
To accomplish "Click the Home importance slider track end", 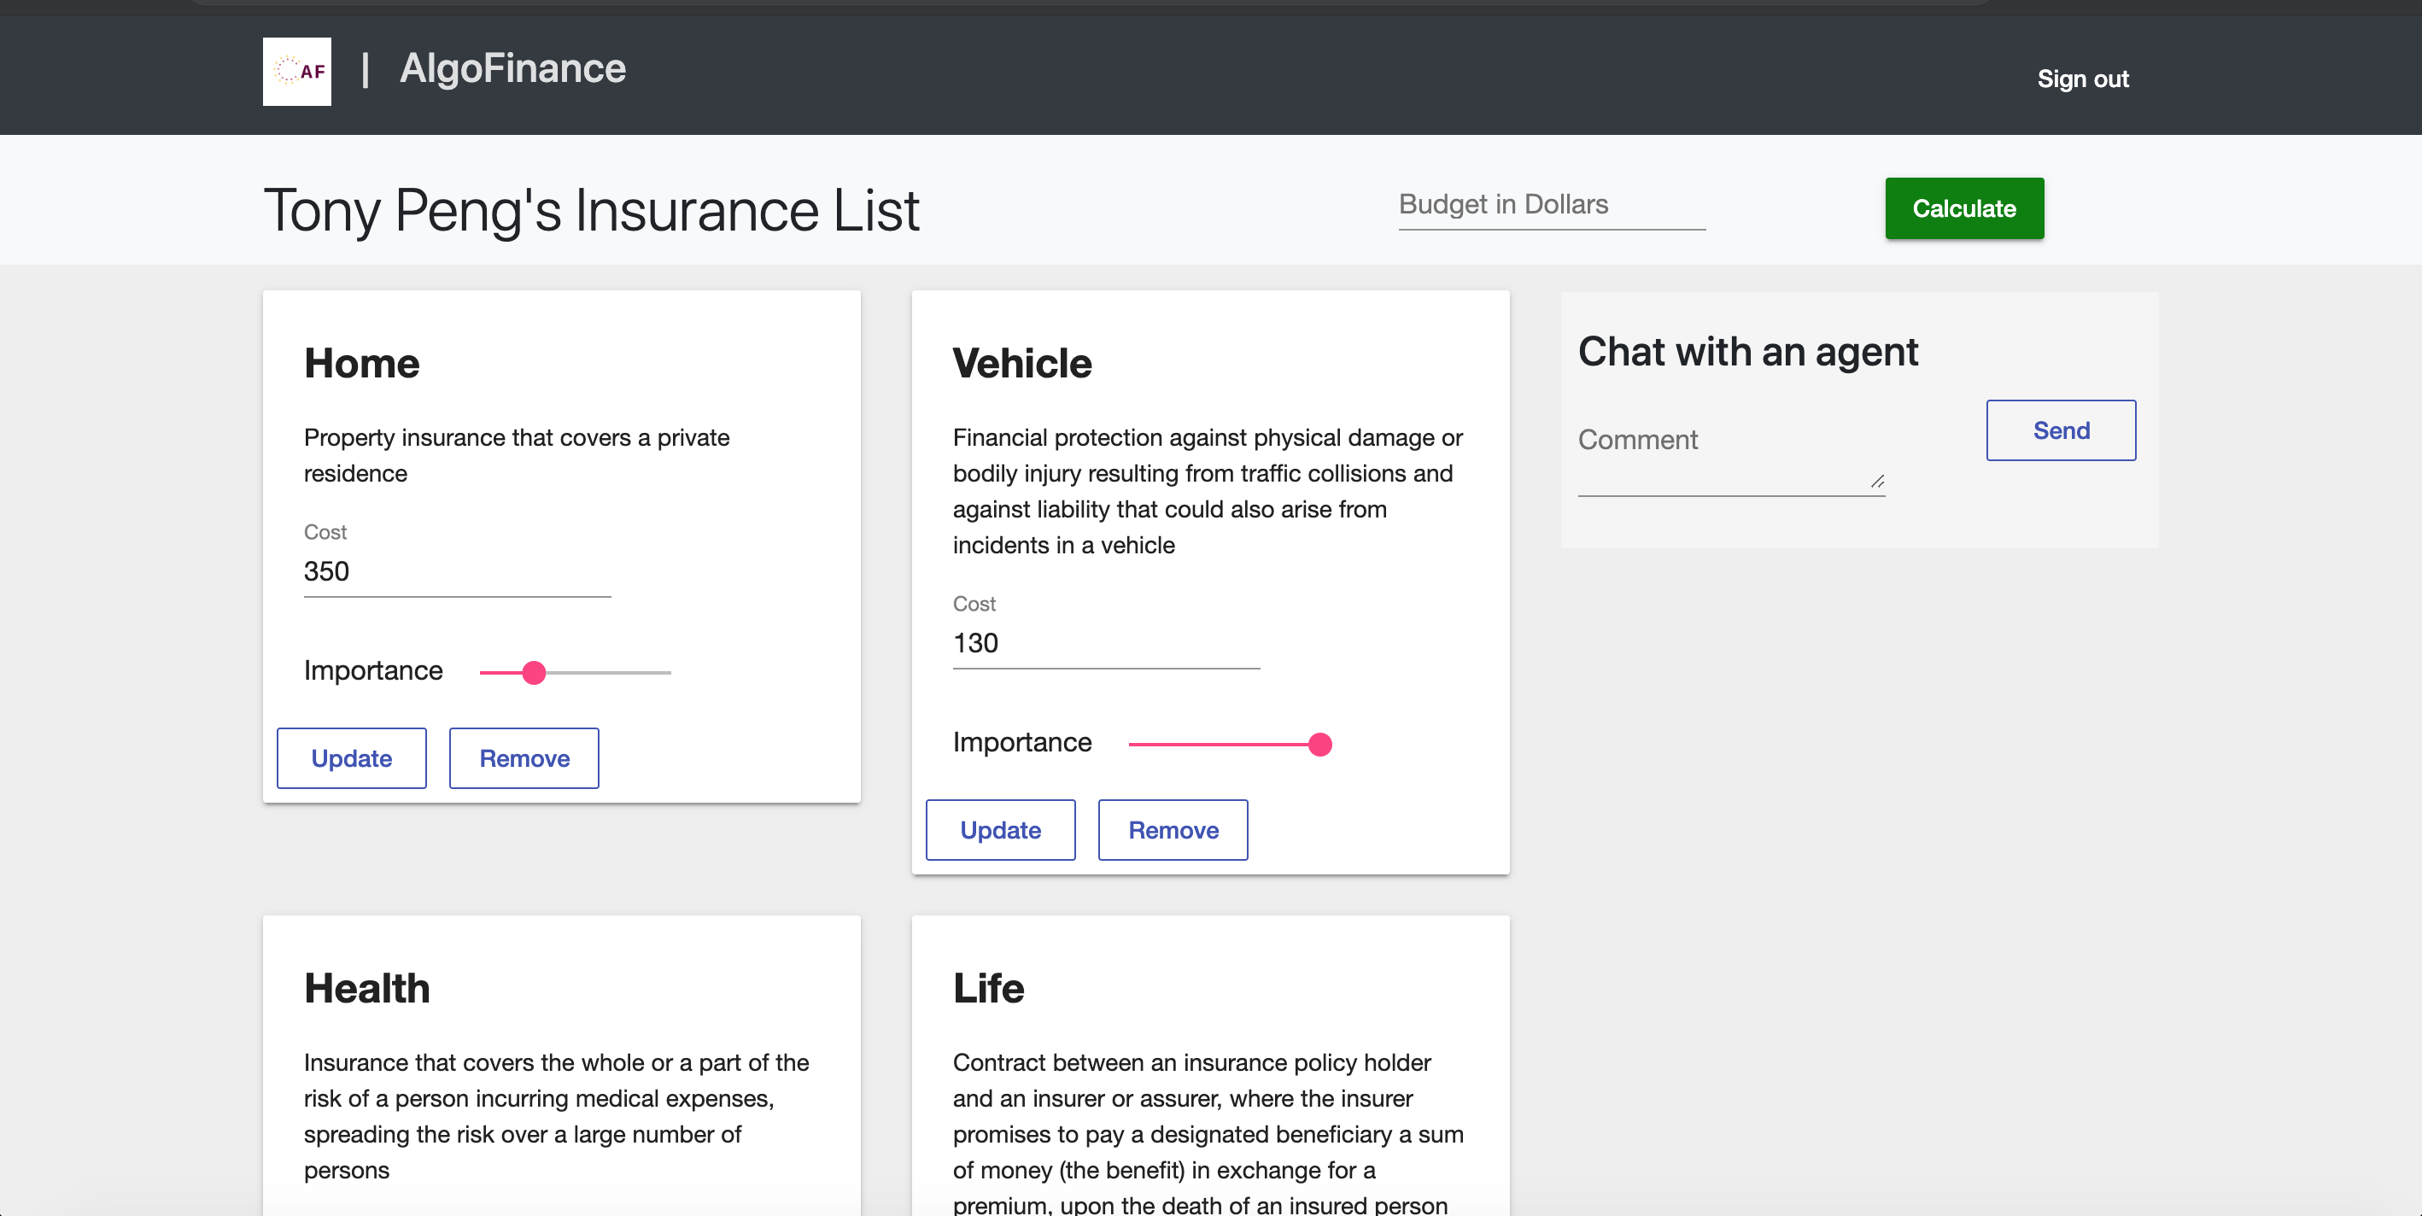I will 668,674.
